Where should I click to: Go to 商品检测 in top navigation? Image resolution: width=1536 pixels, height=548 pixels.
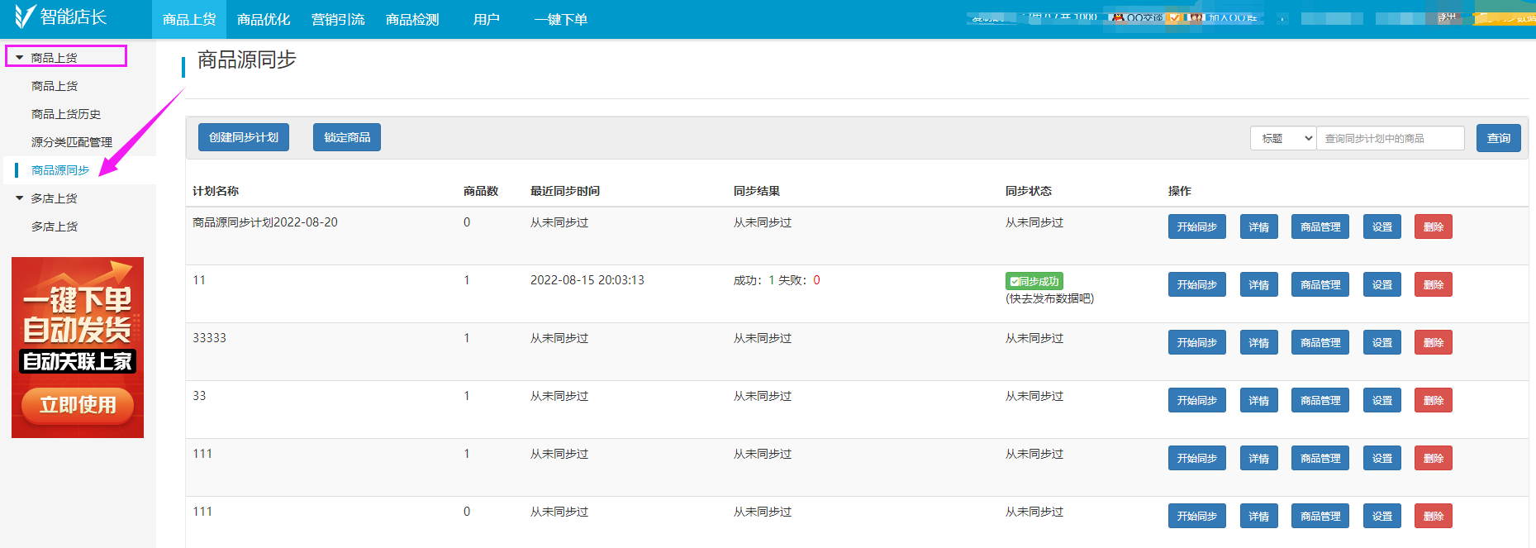pos(412,19)
